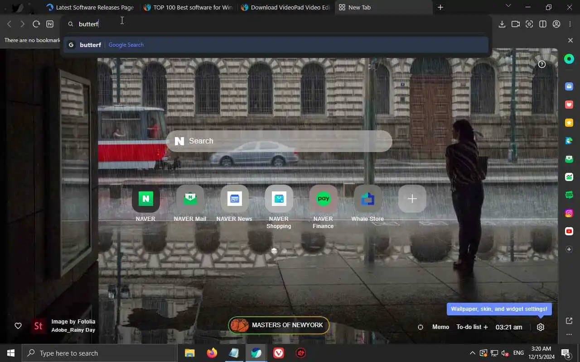Expand the shortcut layers icon below tiles
The width and height of the screenshot is (580, 362).
point(274,251)
